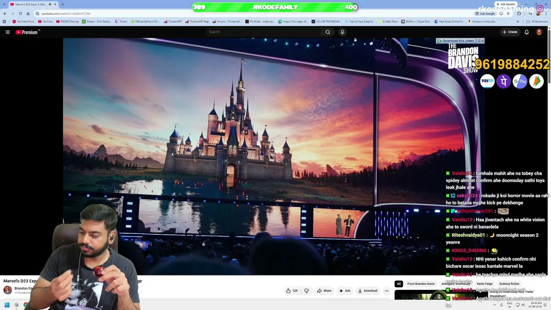Close the Marvel's D23 Expo tab
This screenshot has height=310, width=551.
[55, 4]
